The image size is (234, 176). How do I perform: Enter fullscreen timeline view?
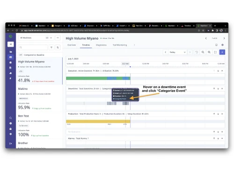pyautogui.click(x=215, y=52)
